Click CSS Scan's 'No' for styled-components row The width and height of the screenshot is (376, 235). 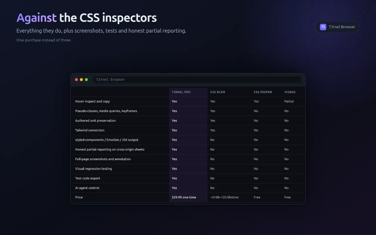pyautogui.click(x=212, y=140)
